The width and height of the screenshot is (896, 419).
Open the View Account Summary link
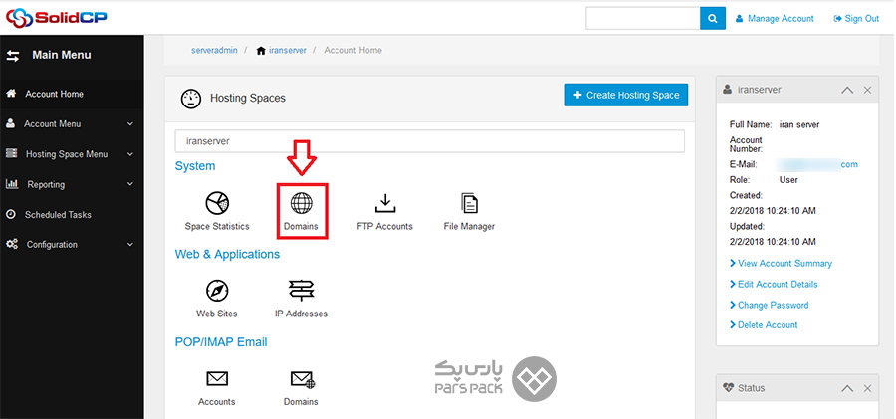pos(784,264)
